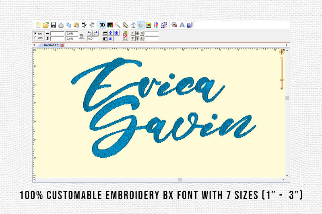The width and height of the screenshot is (322, 214).
Task: Click the tab strip right arrow
Action: pos(287,45)
